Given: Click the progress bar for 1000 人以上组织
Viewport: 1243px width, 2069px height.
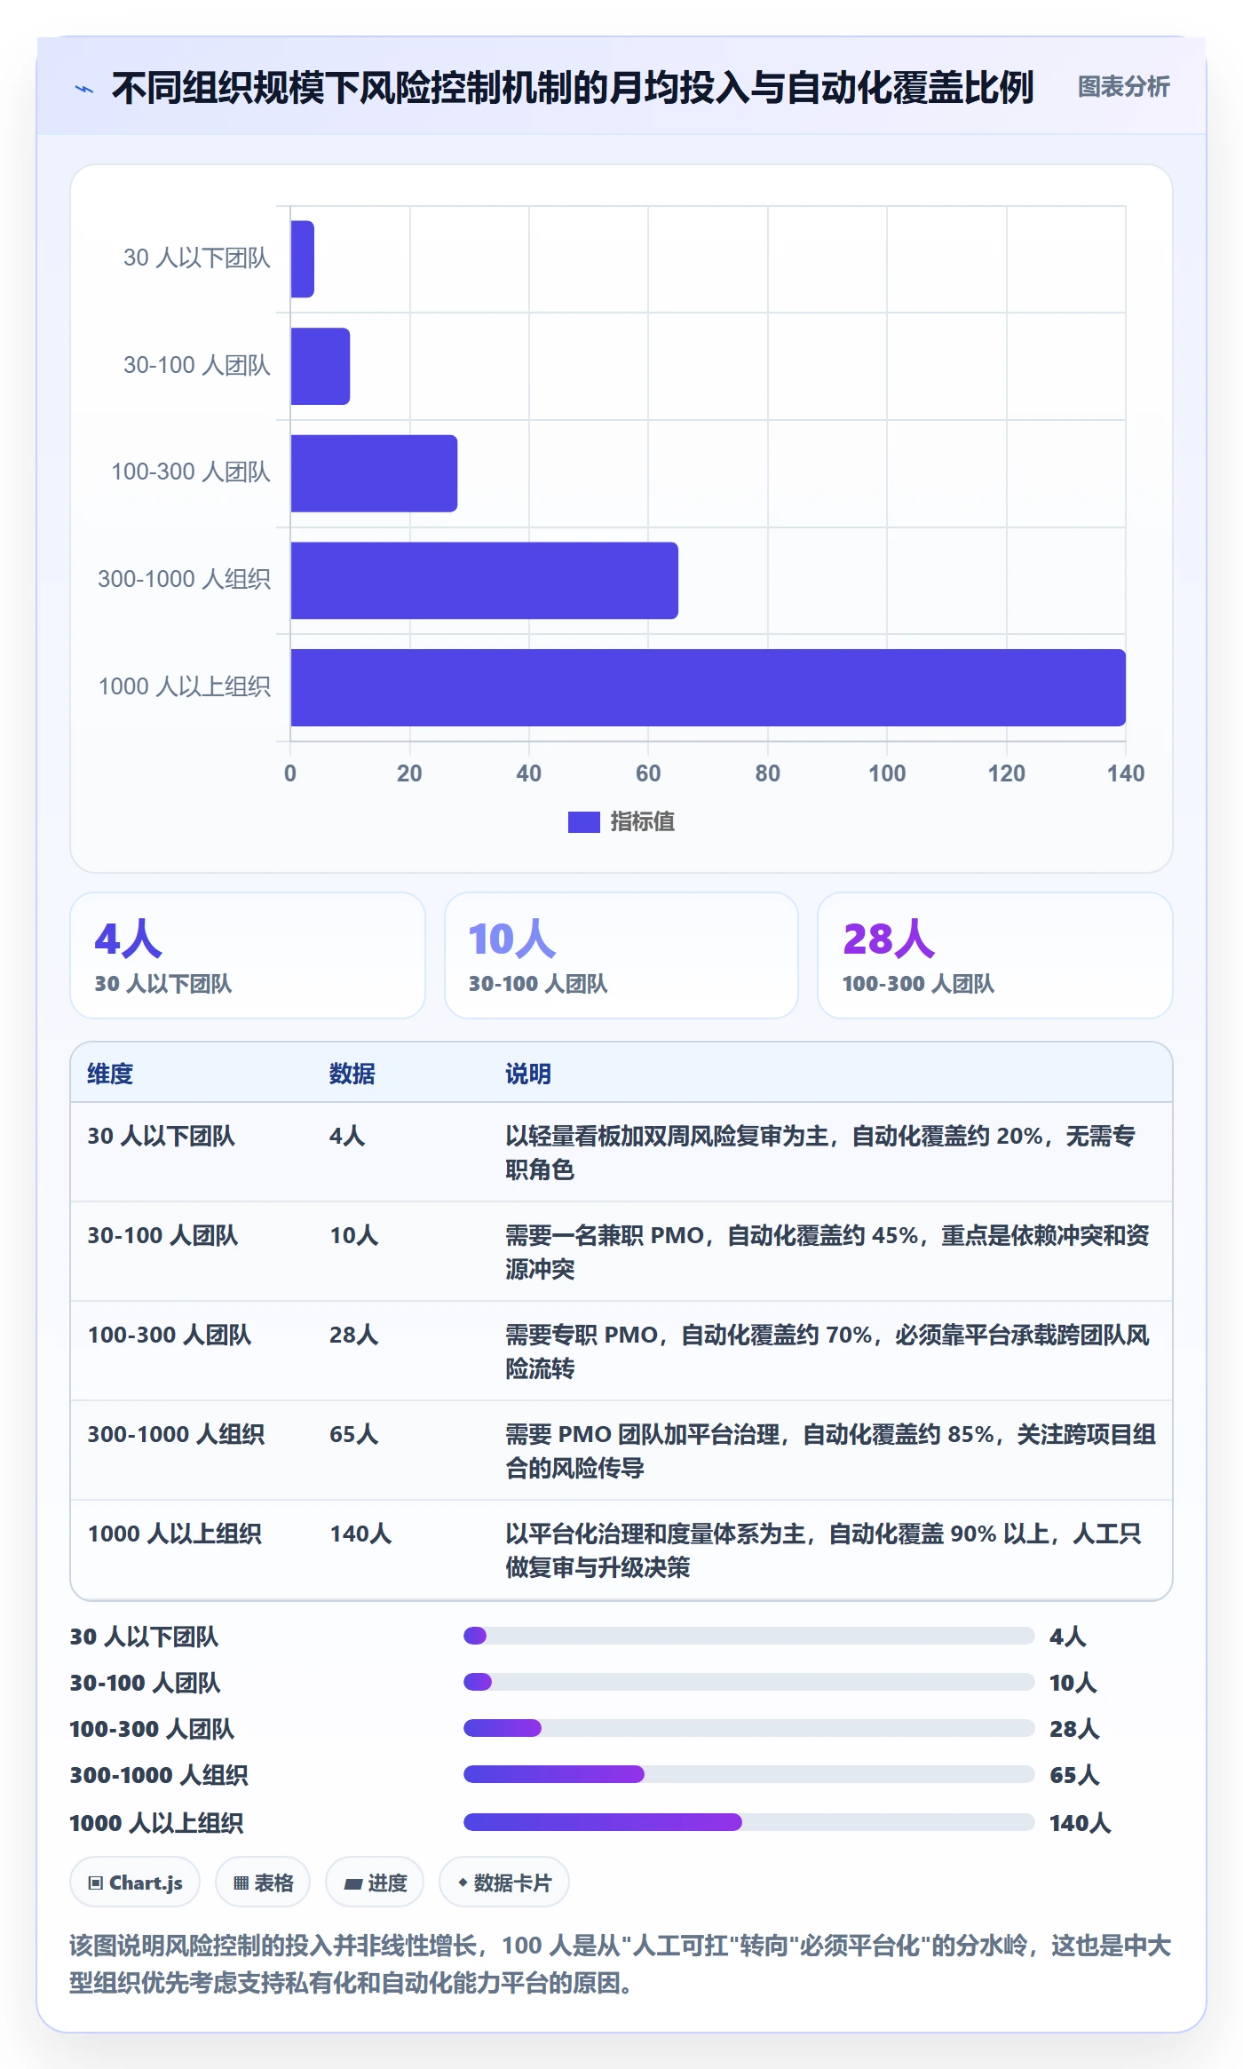Looking at the screenshot, I should click(x=748, y=1822).
